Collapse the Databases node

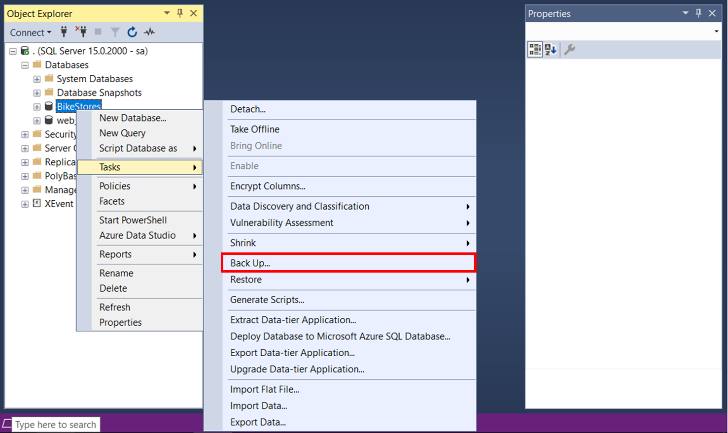coord(25,65)
